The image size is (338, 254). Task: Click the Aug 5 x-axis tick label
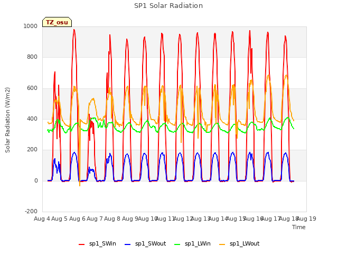tap(60, 219)
